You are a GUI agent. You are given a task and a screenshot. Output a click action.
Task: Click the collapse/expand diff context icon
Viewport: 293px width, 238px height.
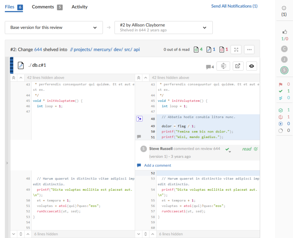(223, 66)
